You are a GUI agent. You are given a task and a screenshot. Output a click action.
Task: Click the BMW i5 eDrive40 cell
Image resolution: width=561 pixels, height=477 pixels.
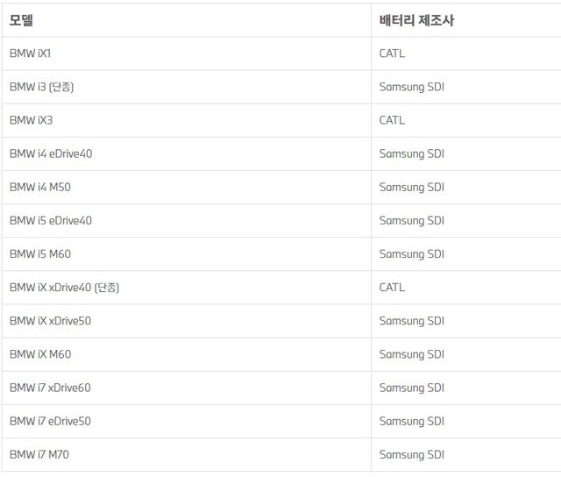[51, 220]
